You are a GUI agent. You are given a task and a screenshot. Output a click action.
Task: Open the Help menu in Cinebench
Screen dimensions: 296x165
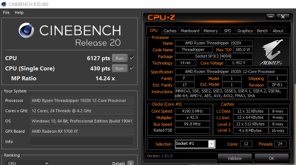tap(19, 12)
